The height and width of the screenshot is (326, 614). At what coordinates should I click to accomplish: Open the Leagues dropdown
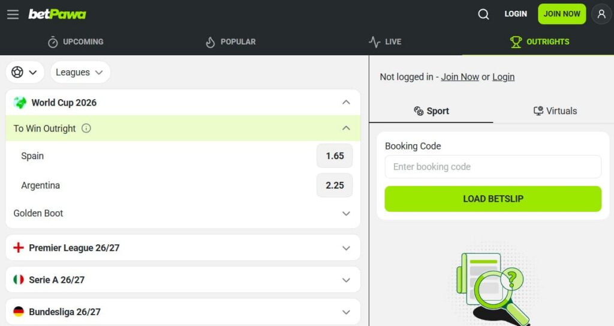pos(80,72)
